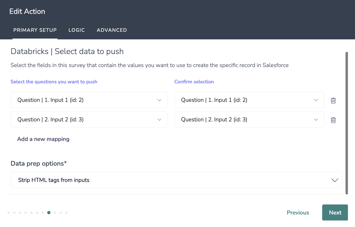Go to the Next step

tap(335, 213)
